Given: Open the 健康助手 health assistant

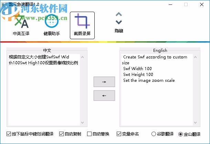Looking at the screenshot, I should coord(52,25).
